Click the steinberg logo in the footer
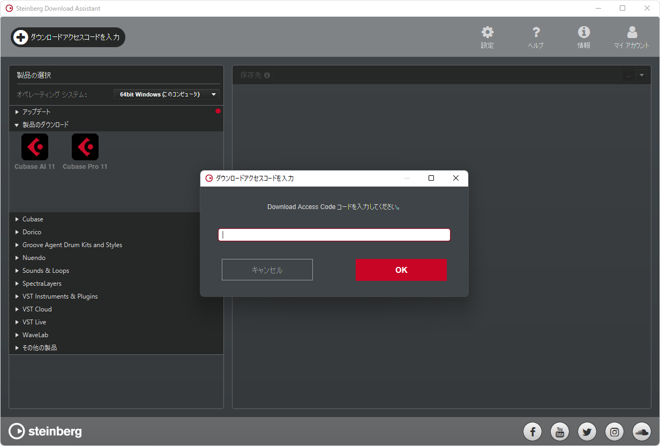Screen dimensions: 660x446 [x=46, y=431]
